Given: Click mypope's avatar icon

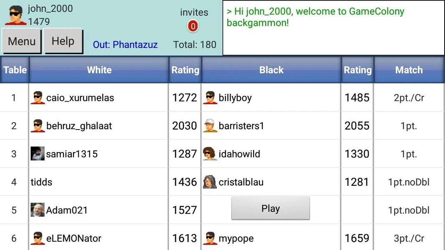Looking at the screenshot, I should (210, 238).
